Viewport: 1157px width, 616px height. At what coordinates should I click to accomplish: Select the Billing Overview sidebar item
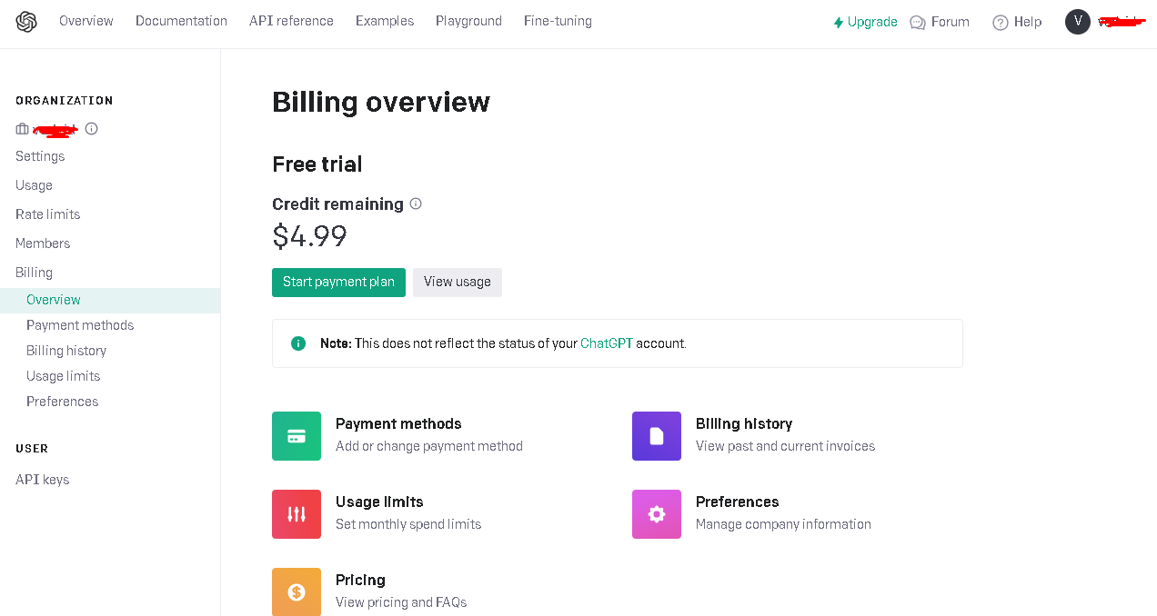pos(110,300)
